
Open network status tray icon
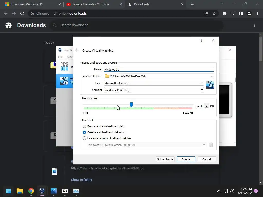pos(226,191)
